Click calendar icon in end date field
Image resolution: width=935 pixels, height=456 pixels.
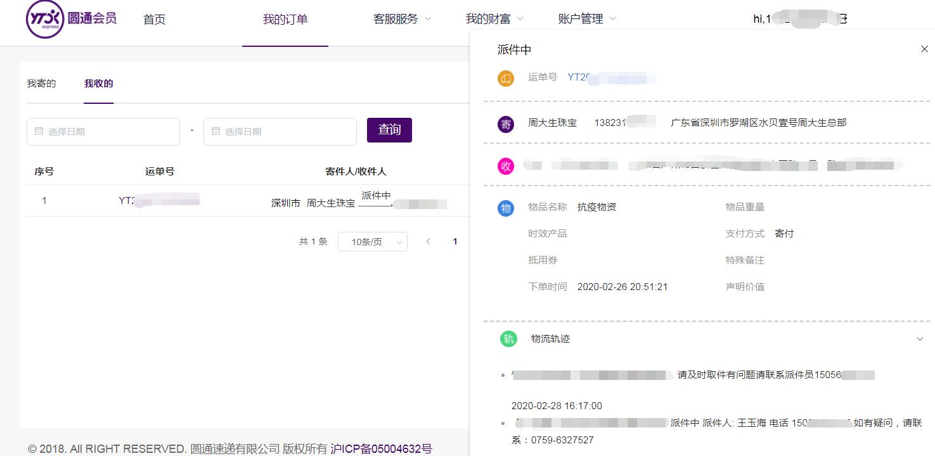216,131
